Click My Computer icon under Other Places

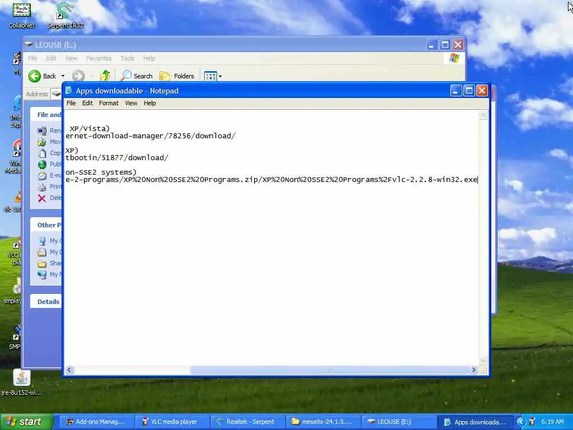pyautogui.click(x=42, y=241)
